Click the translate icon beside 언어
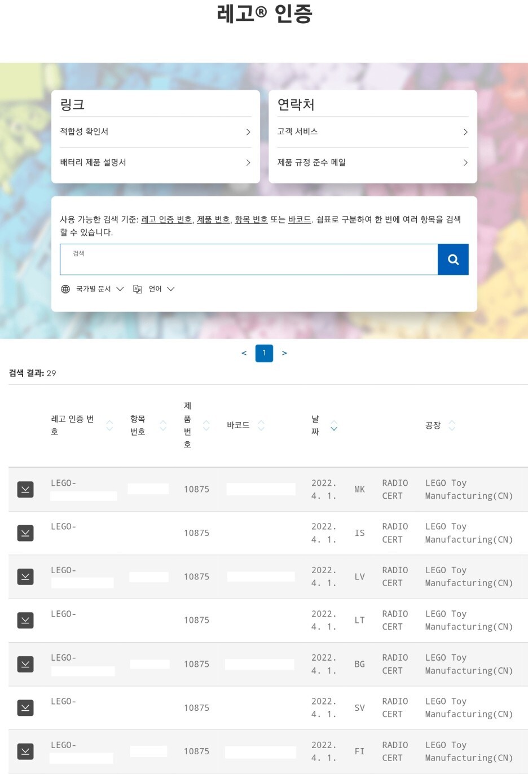The image size is (528, 774). pos(138,289)
